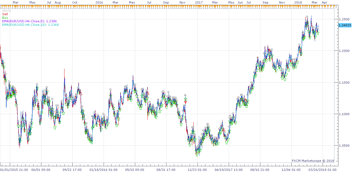
Task: Click the 01/18/2016 01:00 date label
Action: (x=103, y=170)
